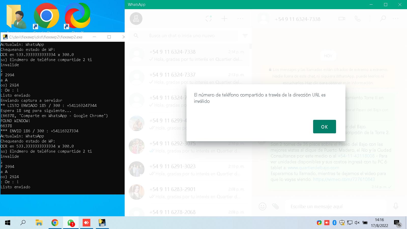This screenshot has width=407, height=229.
Task: Open the WhatsApp status icon
Action: click(x=209, y=19)
